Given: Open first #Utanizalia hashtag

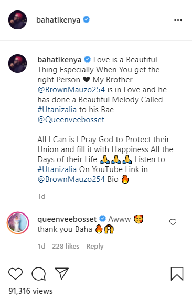Looking at the screenshot, I should [x=57, y=110].
